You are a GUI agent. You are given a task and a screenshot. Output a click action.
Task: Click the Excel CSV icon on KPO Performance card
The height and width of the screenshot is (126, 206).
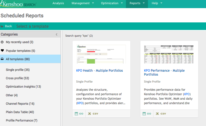(161, 114)
